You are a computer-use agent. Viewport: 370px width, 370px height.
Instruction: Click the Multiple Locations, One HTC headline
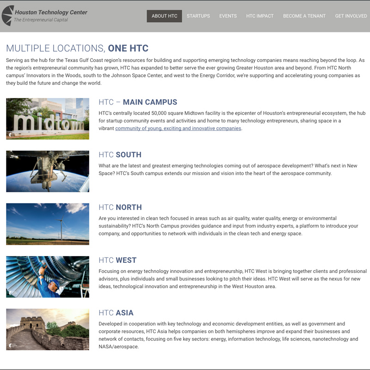[77, 48]
